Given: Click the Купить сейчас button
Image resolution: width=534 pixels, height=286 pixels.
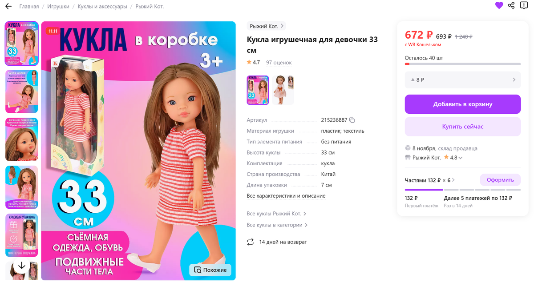Looking at the screenshot, I should [x=463, y=127].
